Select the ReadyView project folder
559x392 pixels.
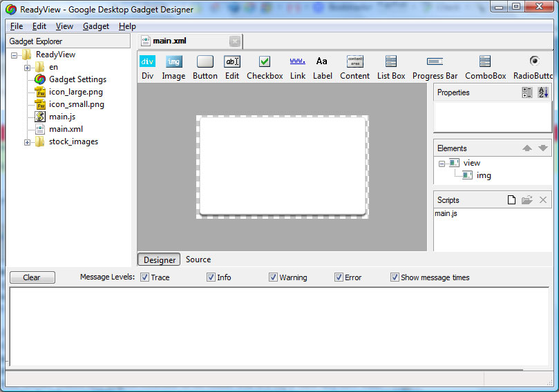tap(55, 55)
